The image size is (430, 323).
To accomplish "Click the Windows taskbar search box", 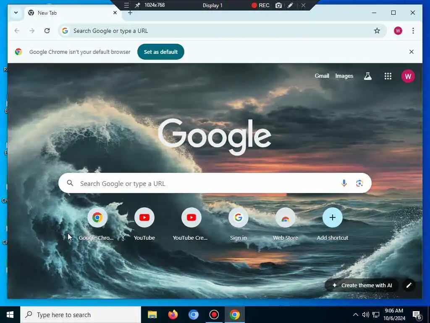I will pos(81,315).
